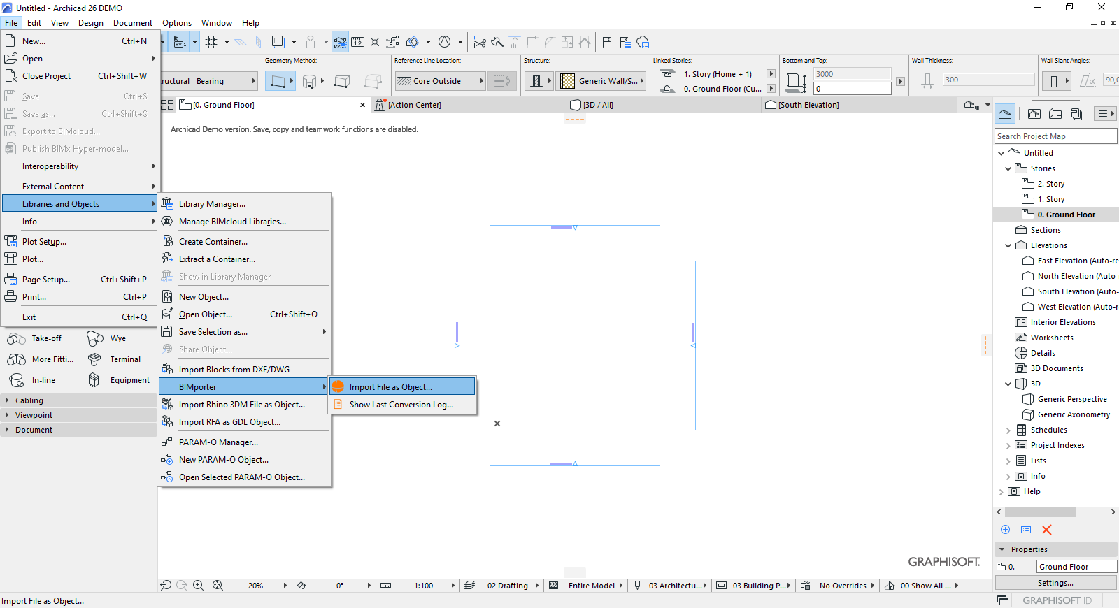1119x608 pixels.
Task: Collapse the Properties panel header
Action: pos(1002,549)
